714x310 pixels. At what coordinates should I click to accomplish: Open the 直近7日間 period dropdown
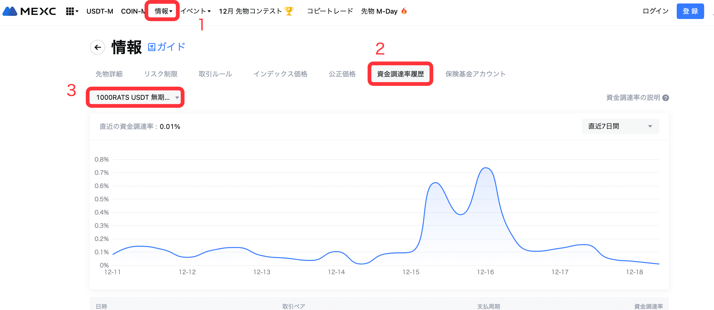[x=620, y=126]
